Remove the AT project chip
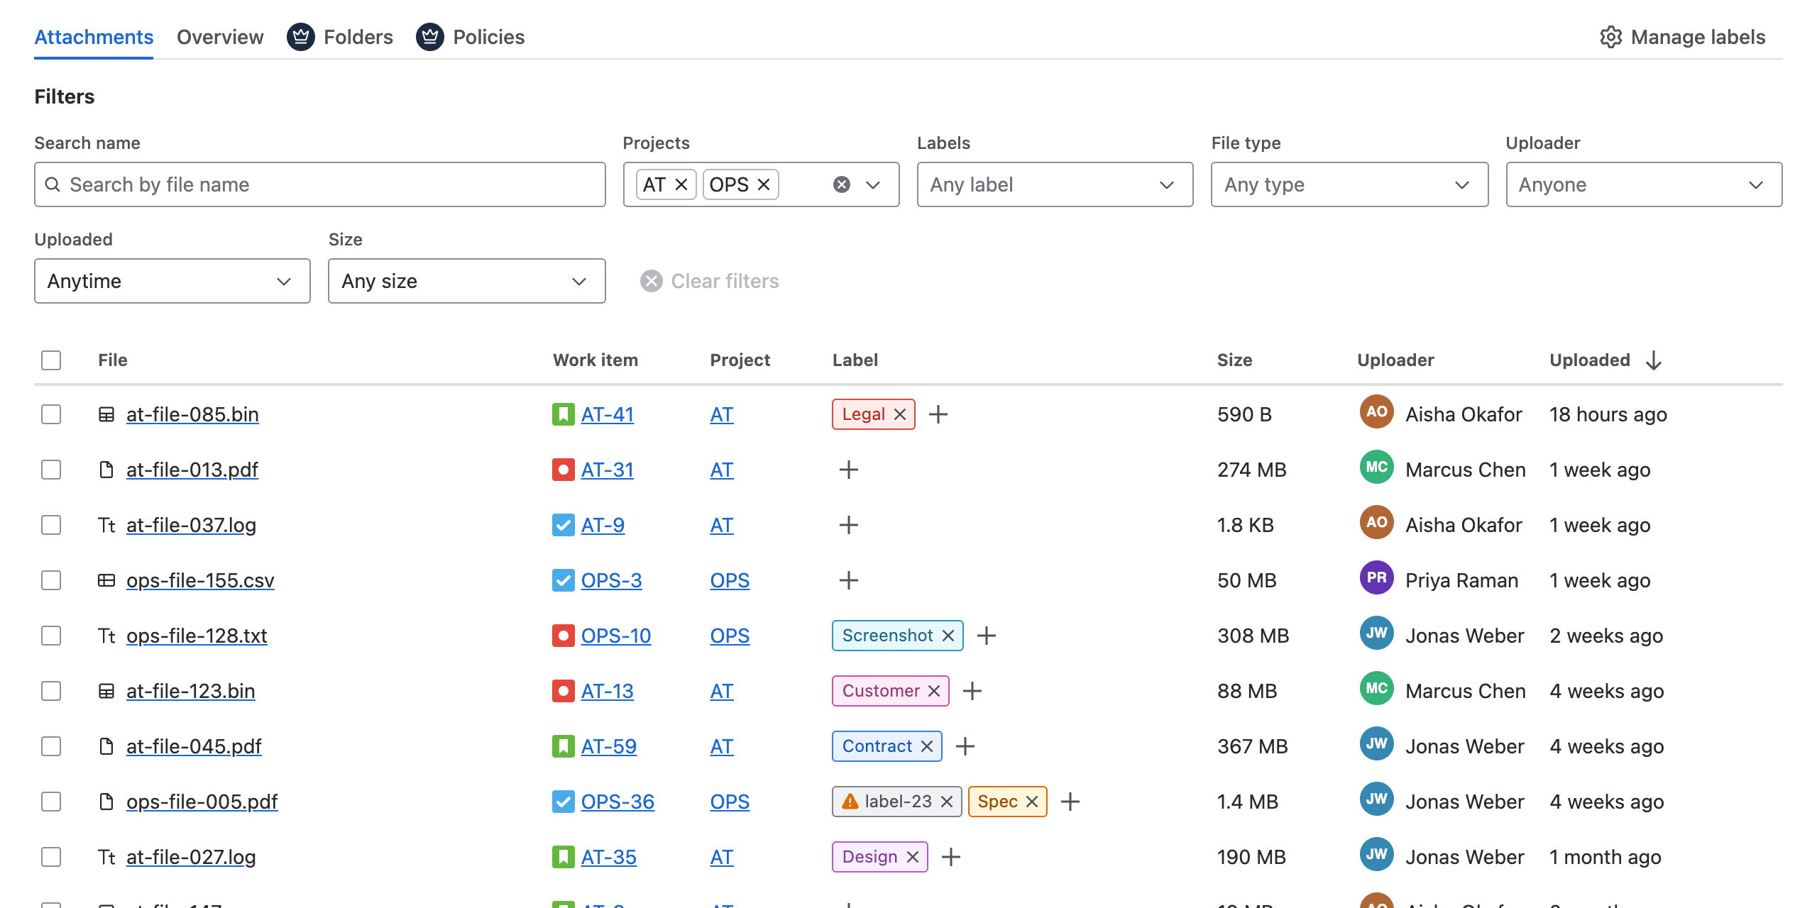 681,184
